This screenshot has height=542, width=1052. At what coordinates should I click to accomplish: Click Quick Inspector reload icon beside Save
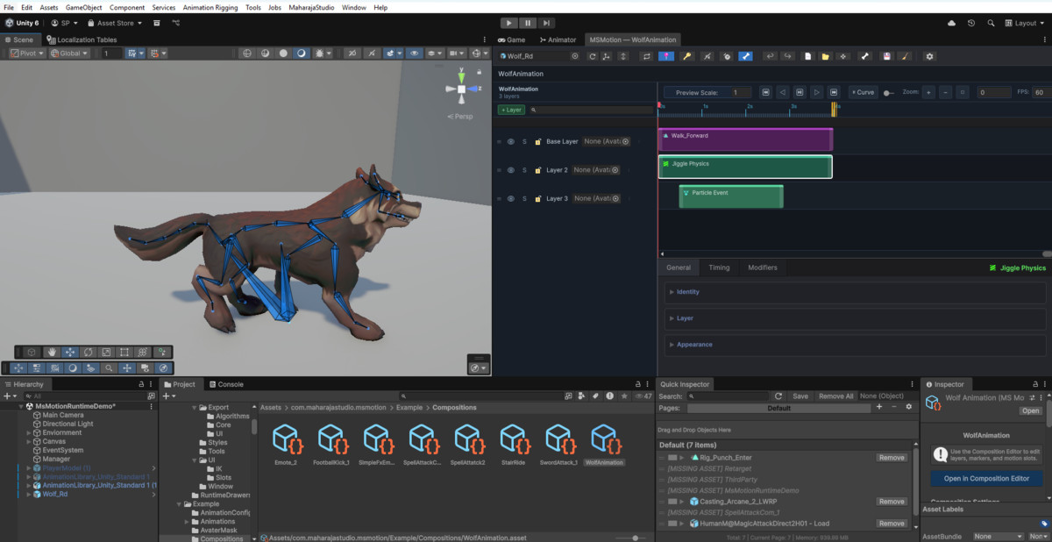click(778, 396)
